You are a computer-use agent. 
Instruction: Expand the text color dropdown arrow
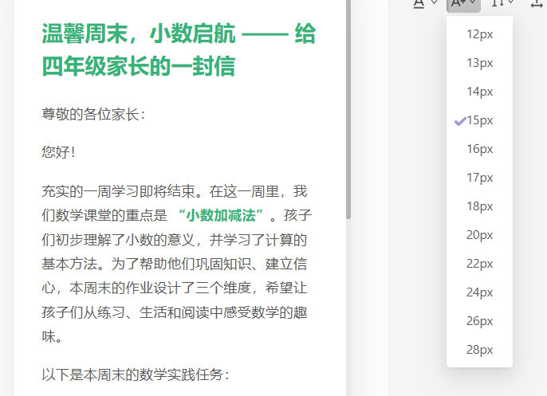click(434, 3)
